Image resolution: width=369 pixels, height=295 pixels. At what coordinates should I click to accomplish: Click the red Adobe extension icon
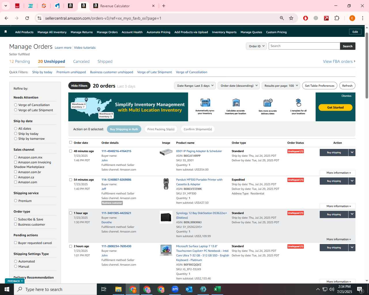tap(326, 18)
